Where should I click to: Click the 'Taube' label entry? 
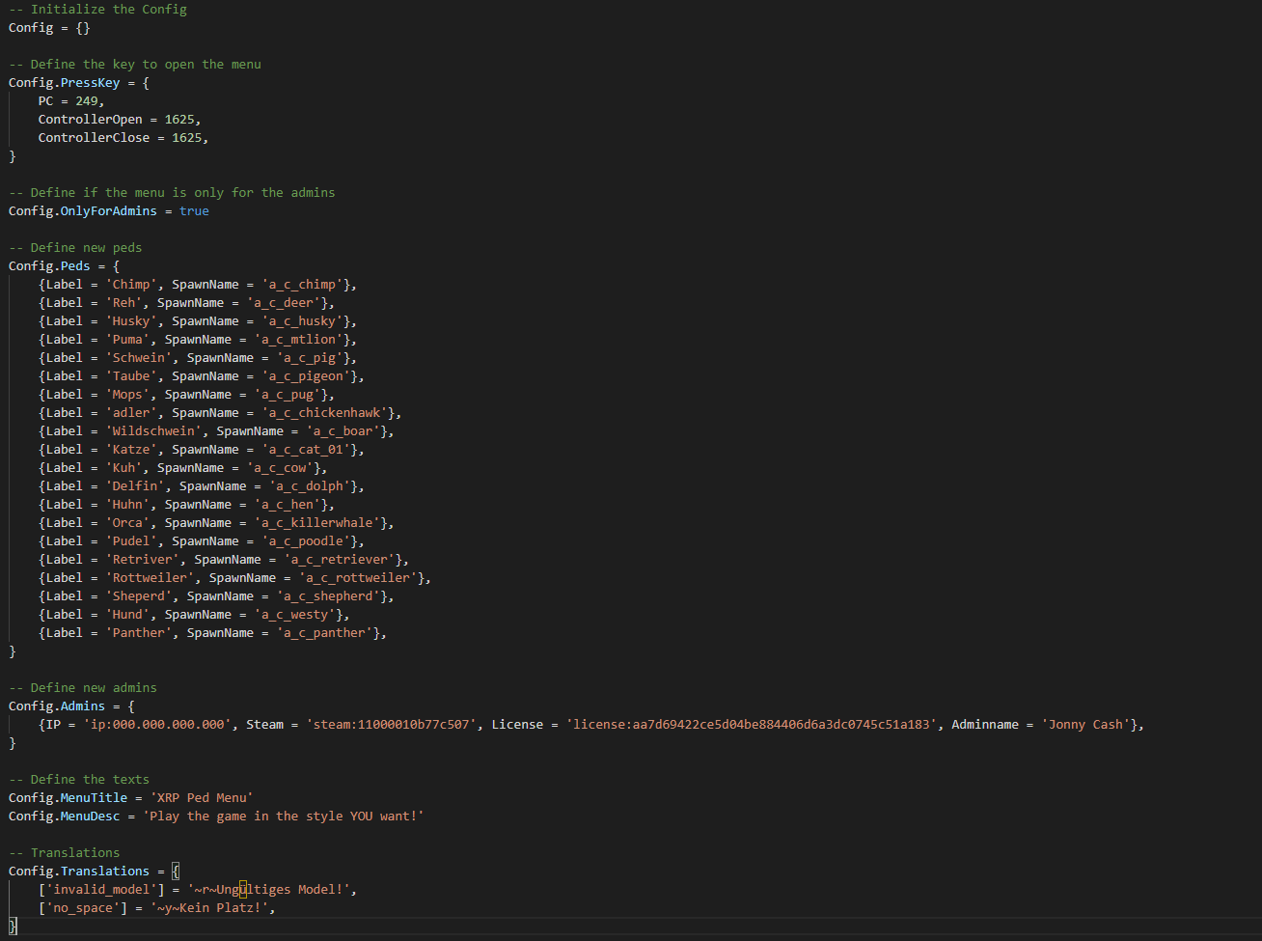[131, 375]
